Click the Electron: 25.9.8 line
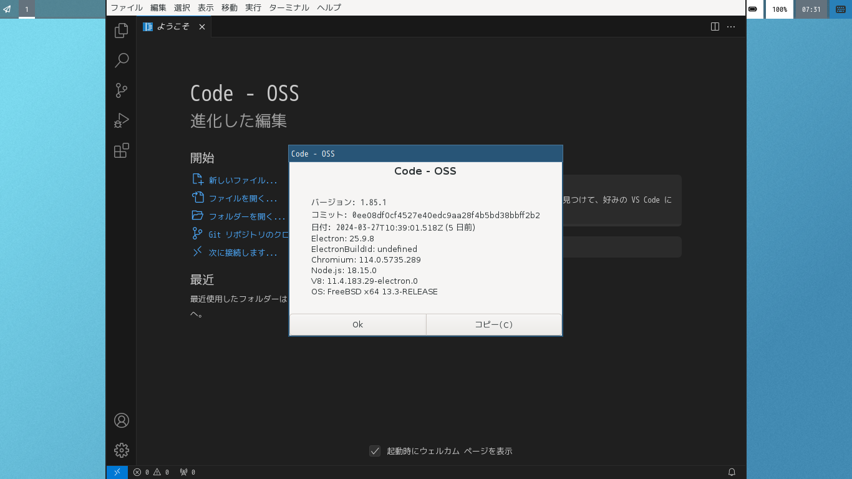This screenshot has width=852, height=479. [342, 238]
